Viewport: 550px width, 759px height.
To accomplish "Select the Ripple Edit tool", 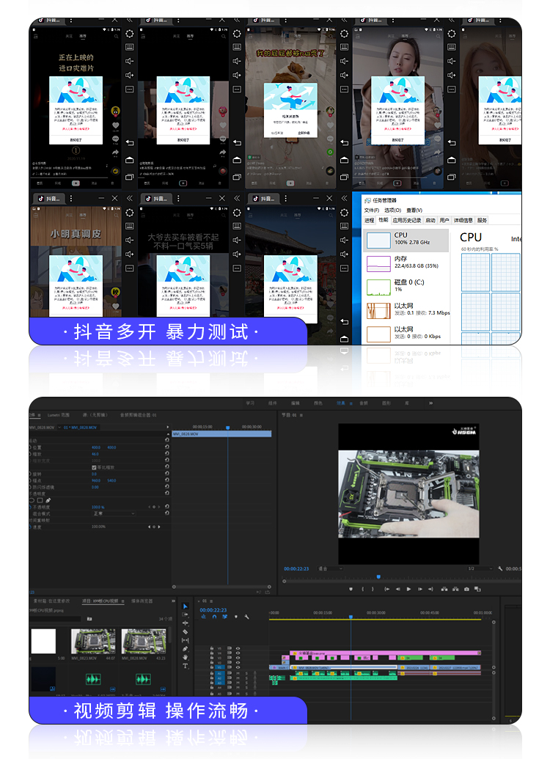I will [185, 623].
